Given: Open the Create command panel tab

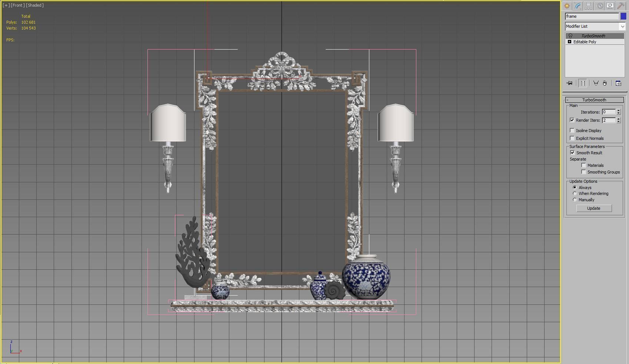Looking at the screenshot, I should pos(567,6).
